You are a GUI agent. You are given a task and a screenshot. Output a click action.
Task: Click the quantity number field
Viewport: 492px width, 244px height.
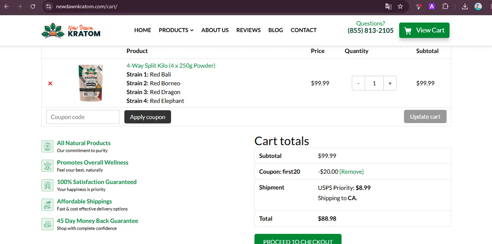click(374, 83)
